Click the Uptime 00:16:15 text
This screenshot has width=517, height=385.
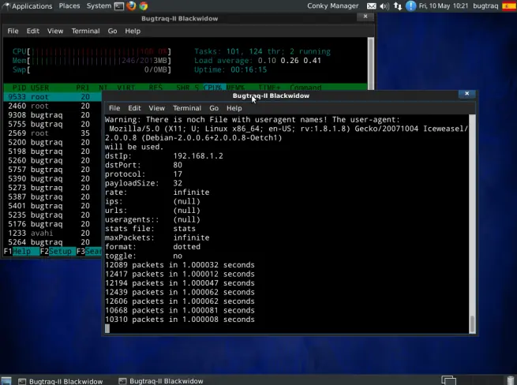230,69
